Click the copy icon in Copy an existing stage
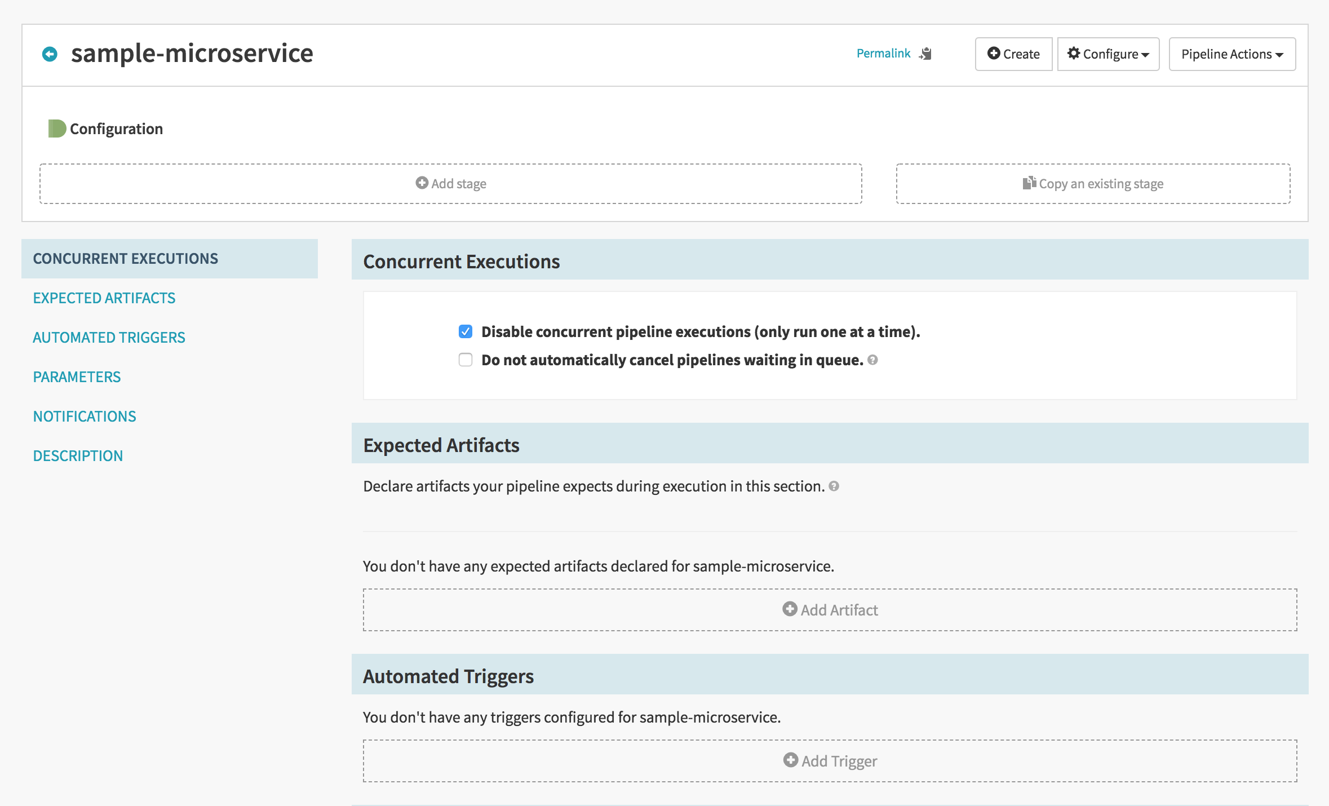Screen dimensions: 1329x806 1029,183
